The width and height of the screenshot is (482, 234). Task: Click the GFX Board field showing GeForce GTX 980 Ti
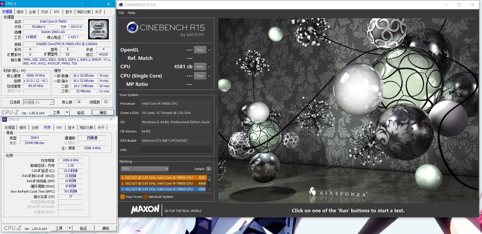(x=175, y=141)
